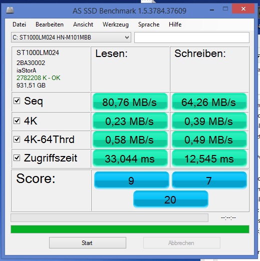Viewport: 260px width, 261px height.
Task: Click the Seq write result 64,26 MB/s
Action: point(209,102)
